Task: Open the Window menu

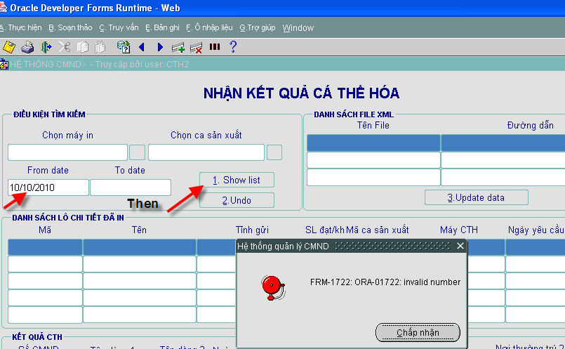Action: pyautogui.click(x=298, y=28)
